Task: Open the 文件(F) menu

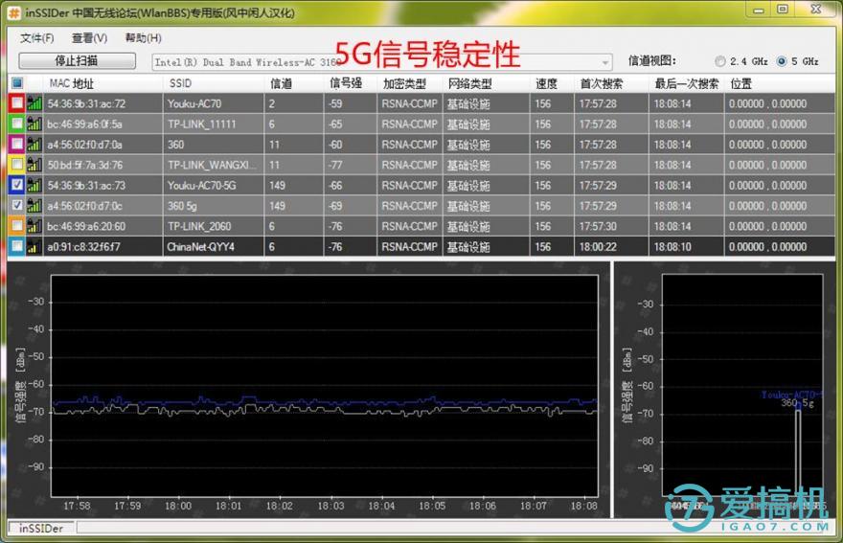Action: 37,38
